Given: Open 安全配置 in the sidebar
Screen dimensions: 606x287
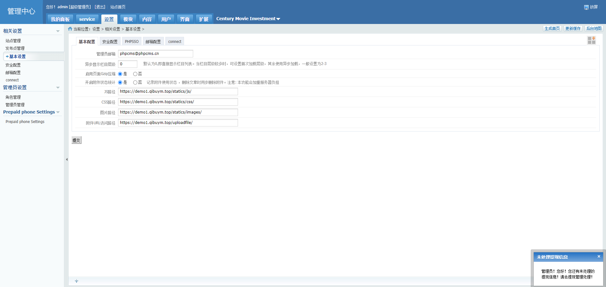Looking at the screenshot, I should [x=13, y=65].
